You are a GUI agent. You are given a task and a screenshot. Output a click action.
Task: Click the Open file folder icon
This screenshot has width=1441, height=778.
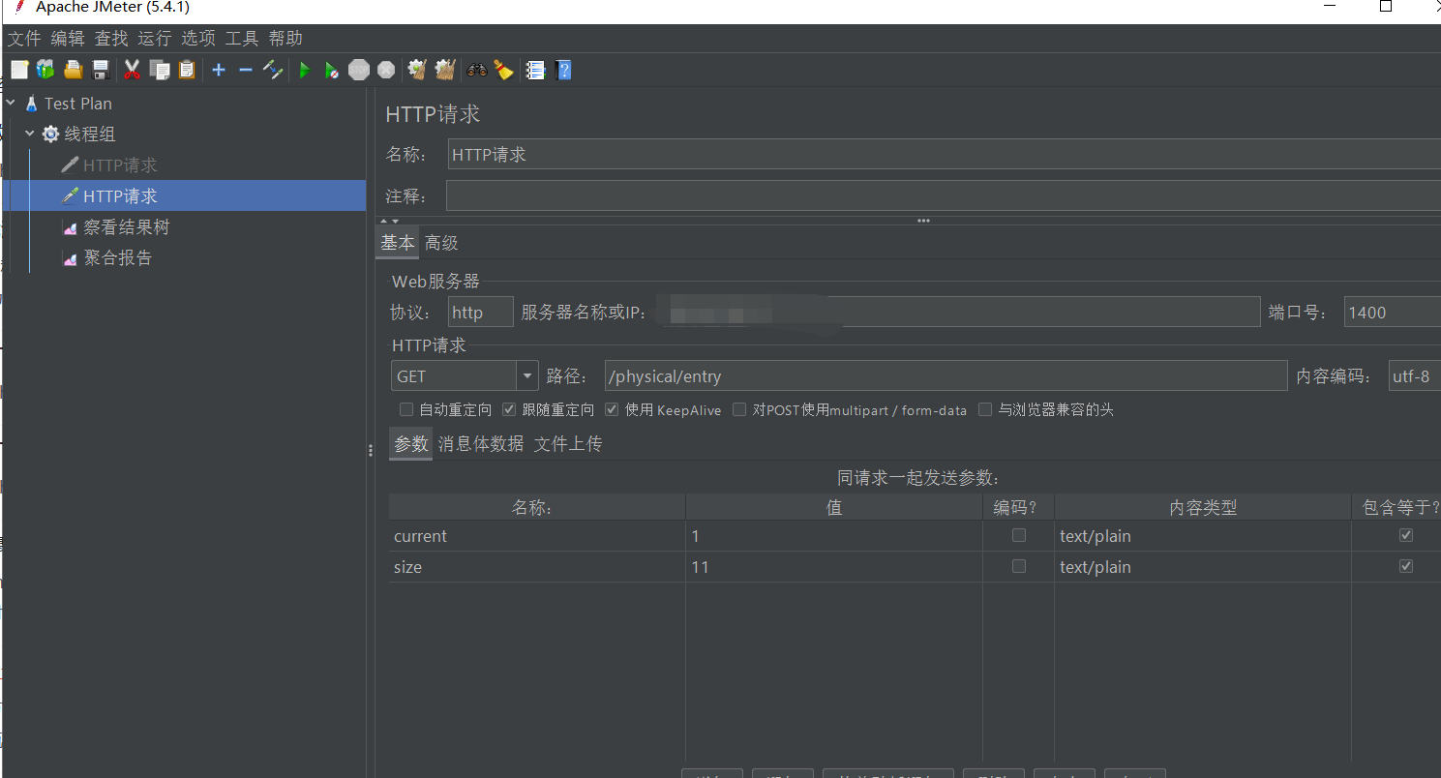pos(73,70)
